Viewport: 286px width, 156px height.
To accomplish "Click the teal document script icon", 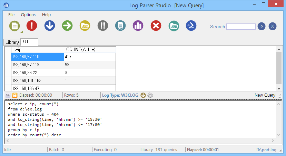I will (120, 26).
